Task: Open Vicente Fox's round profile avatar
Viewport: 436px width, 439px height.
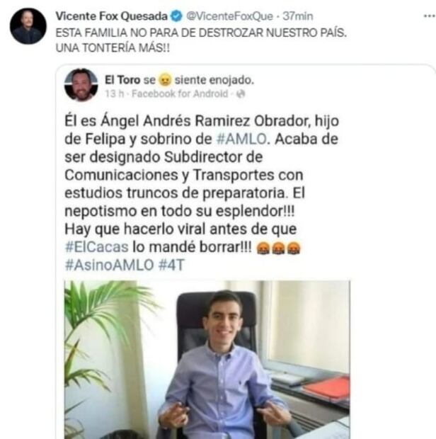Action: click(x=28, y=26)
